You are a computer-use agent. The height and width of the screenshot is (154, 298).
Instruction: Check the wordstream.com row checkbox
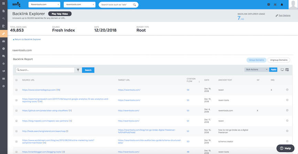pyautogui.click(x=17, y=142)
